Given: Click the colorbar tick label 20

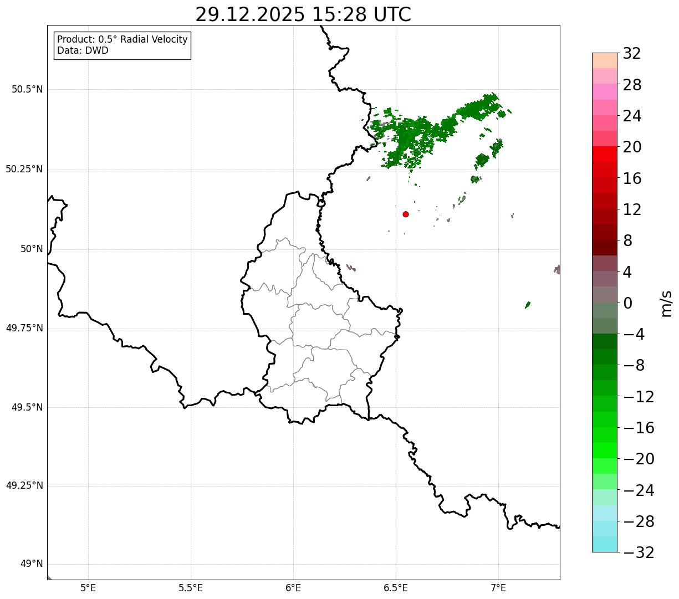Looking at the screenshot, I should (x=632, y=147).
